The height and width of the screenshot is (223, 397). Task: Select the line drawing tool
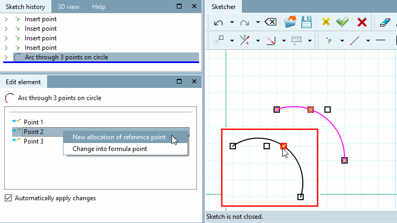(355, 41)
